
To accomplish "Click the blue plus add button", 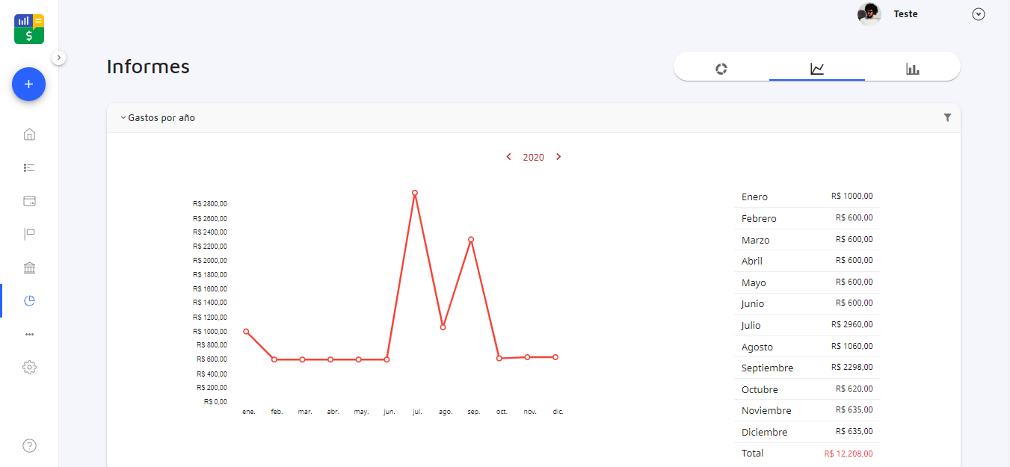I will click(28, 84).
